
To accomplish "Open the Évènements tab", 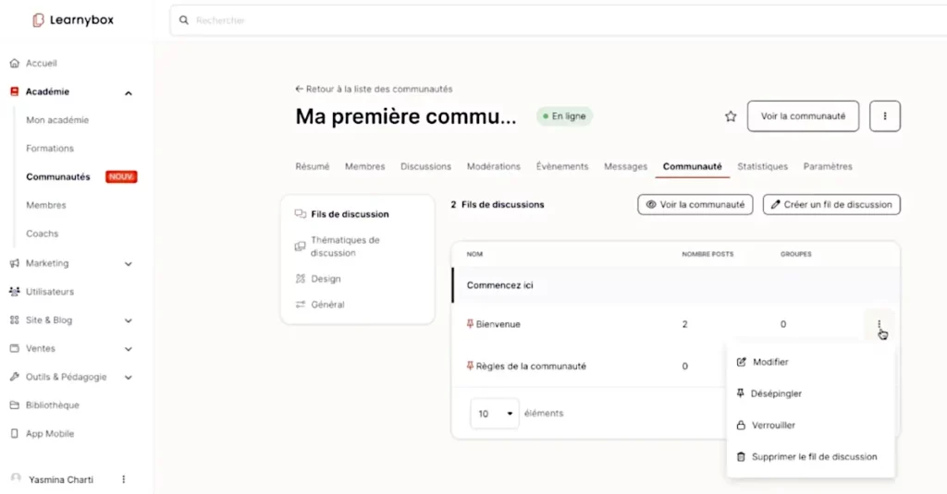I will (x=562, y=166).
